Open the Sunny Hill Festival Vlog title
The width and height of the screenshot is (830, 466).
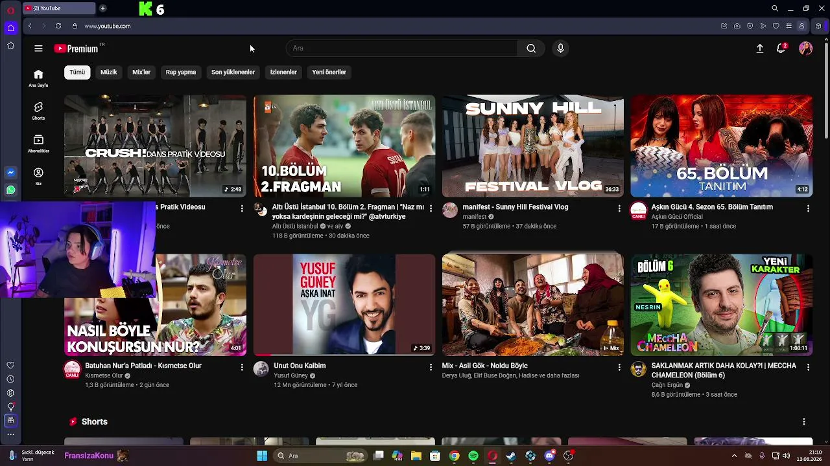point(516,207)
